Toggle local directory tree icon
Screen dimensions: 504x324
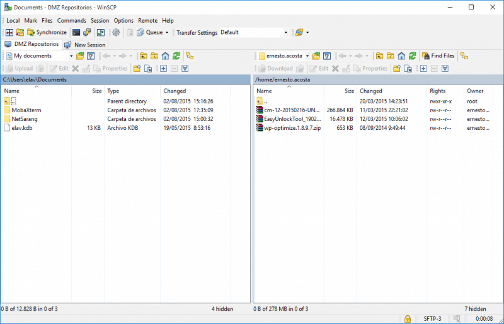[190, 56]
